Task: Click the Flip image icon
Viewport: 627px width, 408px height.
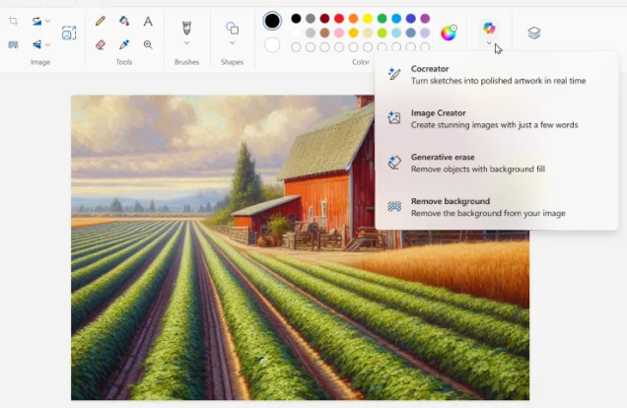Action: pos(36,44)
